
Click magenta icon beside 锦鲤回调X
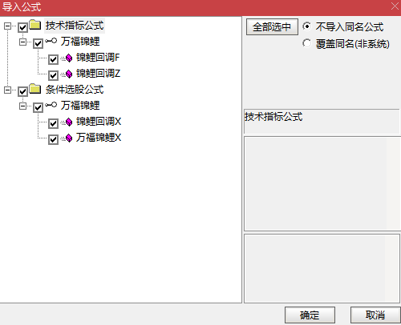(x=68, y=122)
